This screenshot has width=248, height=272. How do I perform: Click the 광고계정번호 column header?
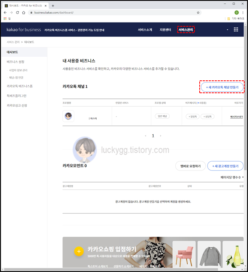point(155,186)
